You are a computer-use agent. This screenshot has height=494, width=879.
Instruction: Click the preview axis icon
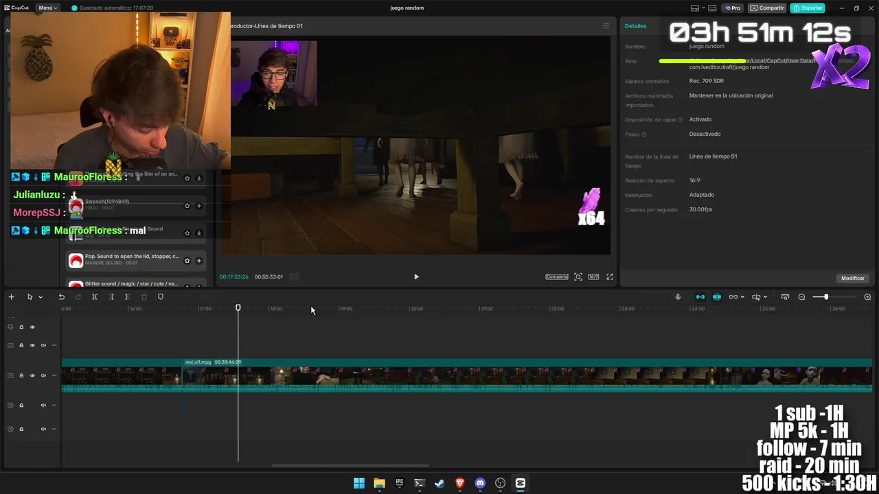[x=756, y=297]
